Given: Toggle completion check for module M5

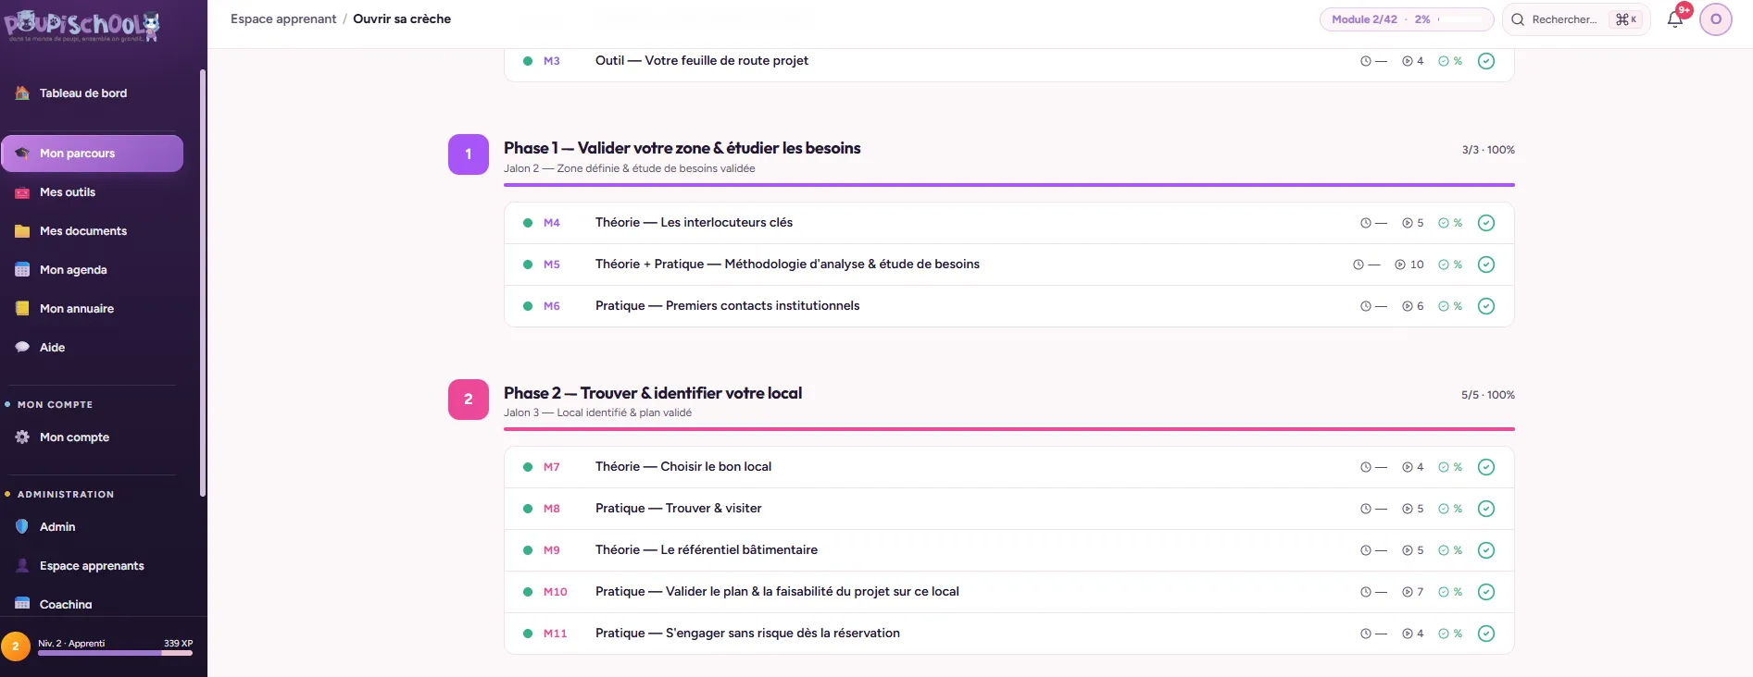Looking at the screenshot, I should pos(1486,265).
